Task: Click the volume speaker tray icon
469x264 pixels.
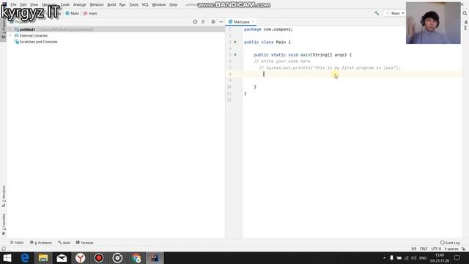Action: tap(414, 258)
